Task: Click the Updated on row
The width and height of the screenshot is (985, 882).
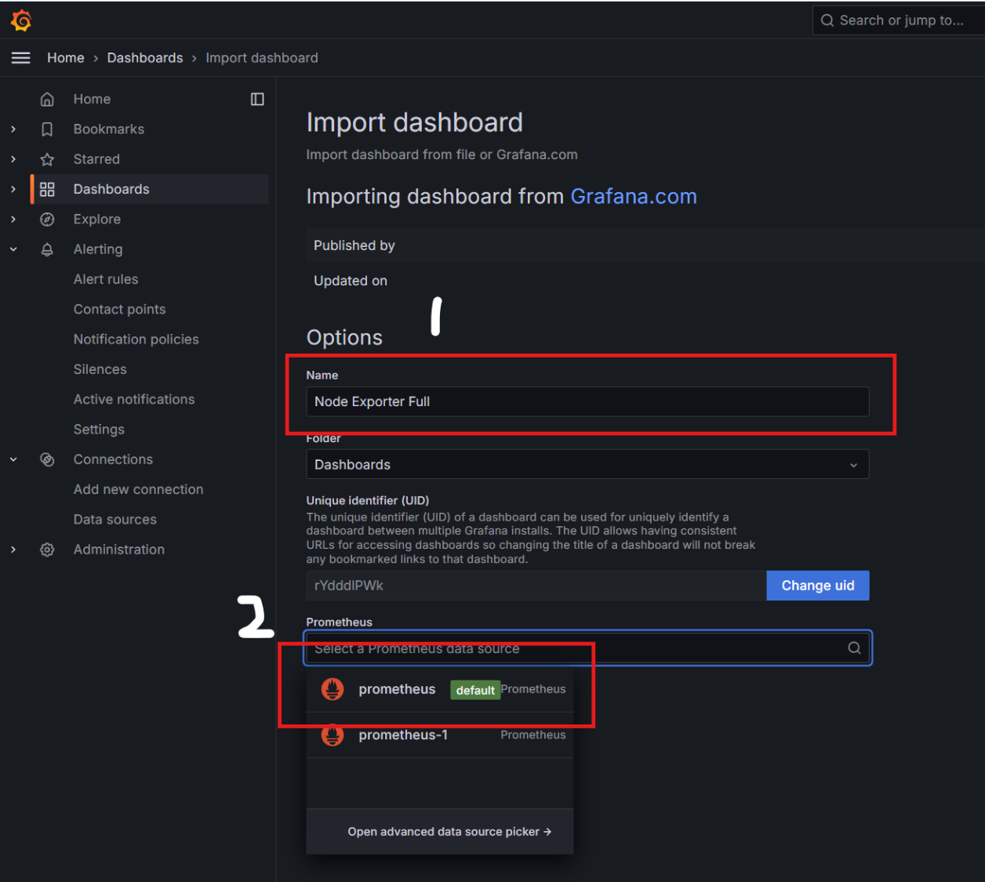Action: point(645,281)
